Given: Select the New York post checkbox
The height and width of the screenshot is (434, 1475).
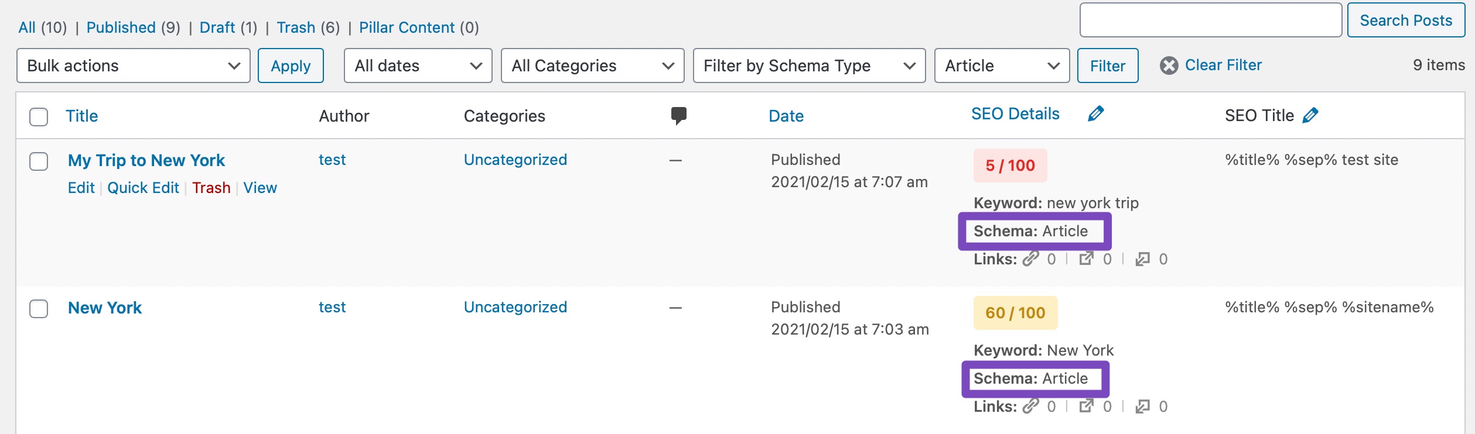Looking at the screenshot, I should coord(39,308).
